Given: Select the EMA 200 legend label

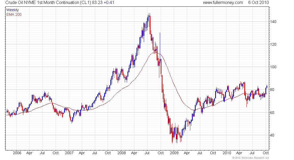Looking at the screenshot, I should [x=14, y=15].
